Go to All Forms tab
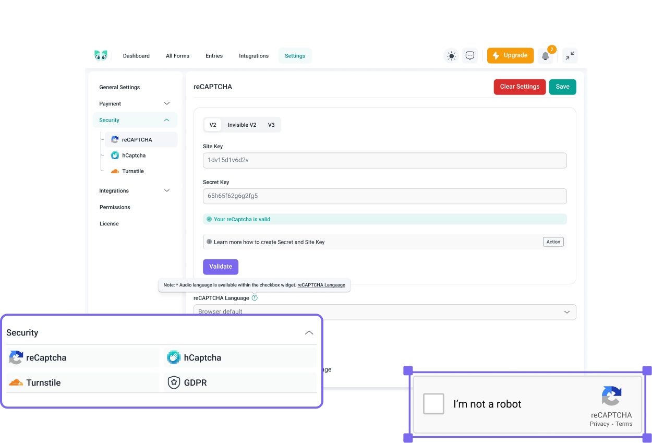 177,56
